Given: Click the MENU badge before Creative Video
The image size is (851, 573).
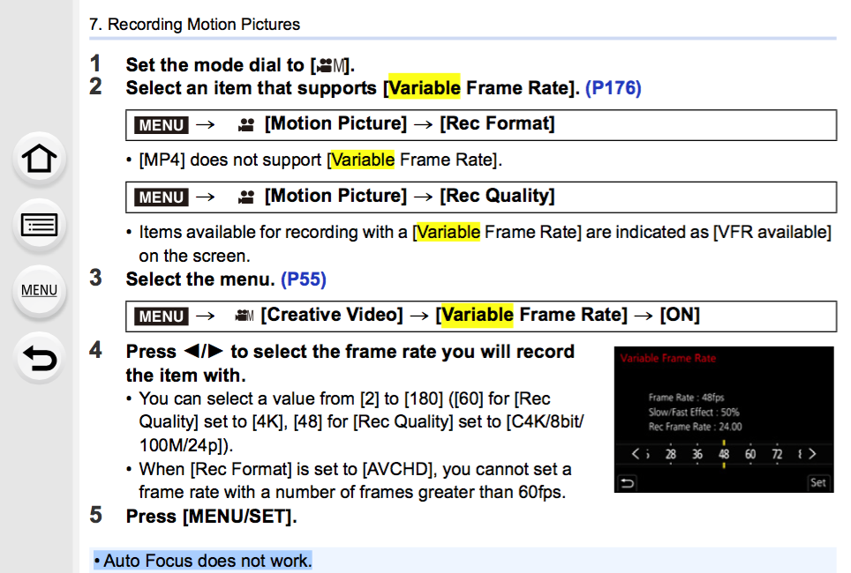Looking at the screenshot, I should point(162,316).
